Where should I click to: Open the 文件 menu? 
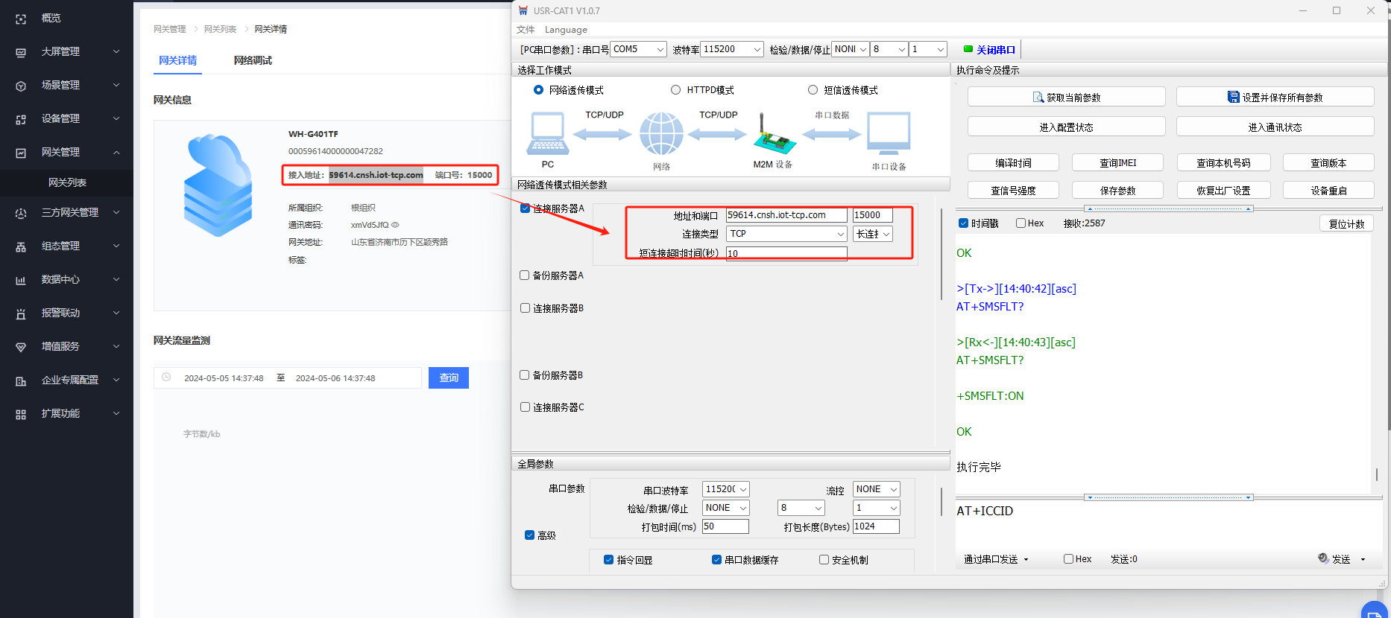(526, 30)
